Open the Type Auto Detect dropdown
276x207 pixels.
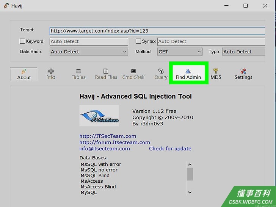click(243, 52)
